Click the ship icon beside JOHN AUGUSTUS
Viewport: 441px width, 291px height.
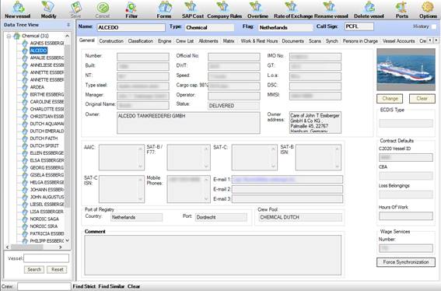tap(25, 197)
